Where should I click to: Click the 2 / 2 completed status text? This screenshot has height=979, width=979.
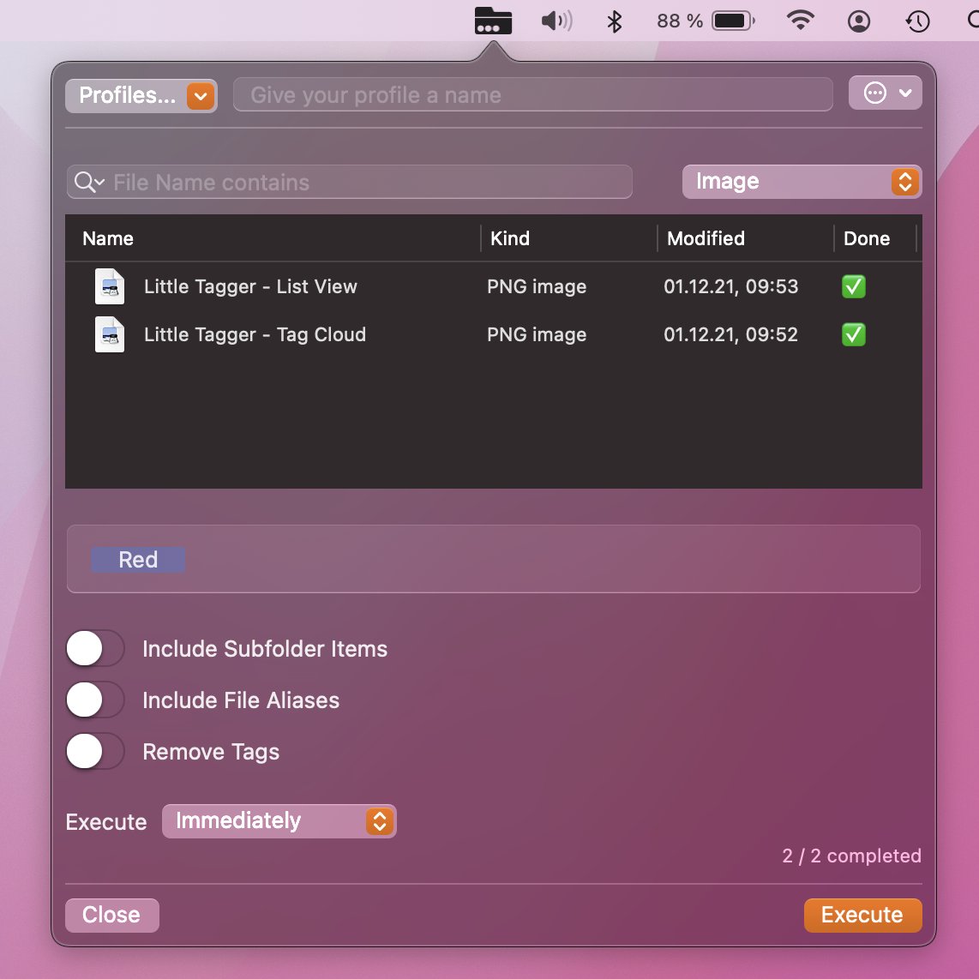(x=851, y=856)
